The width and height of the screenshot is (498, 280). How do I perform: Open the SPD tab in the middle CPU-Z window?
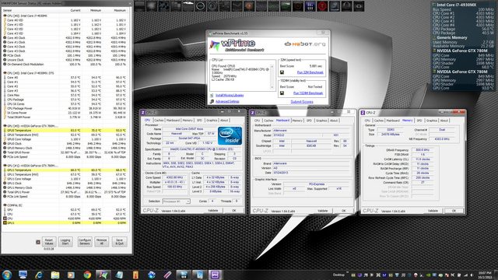[309, 121]
